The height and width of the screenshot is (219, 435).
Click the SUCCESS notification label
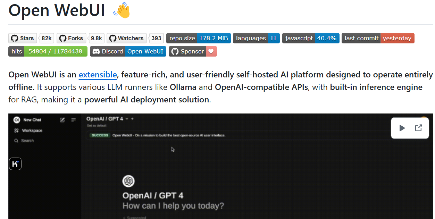pos(100,135)
